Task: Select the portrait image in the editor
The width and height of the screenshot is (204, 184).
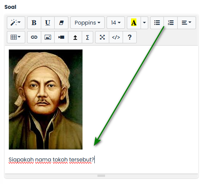Action: (x=45, y=99)
